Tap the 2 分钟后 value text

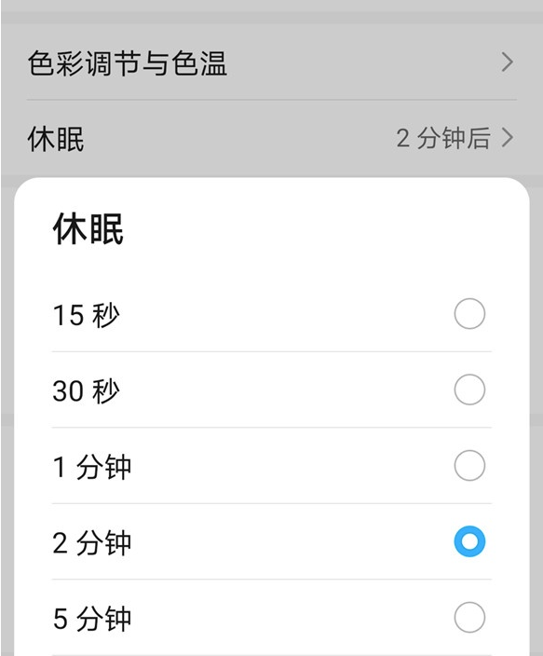click(x=443, y=138)
